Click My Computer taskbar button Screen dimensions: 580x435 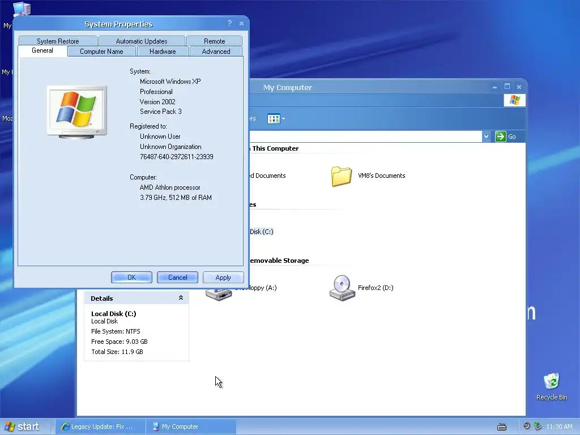point(190,427)
